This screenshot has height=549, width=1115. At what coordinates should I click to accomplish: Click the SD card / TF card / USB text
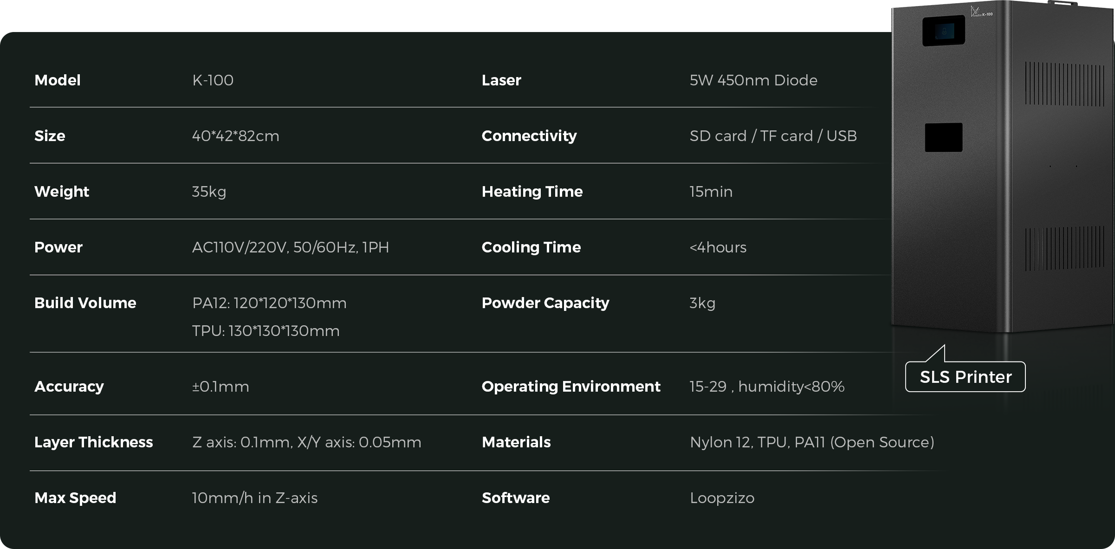[x=773, y=136]
